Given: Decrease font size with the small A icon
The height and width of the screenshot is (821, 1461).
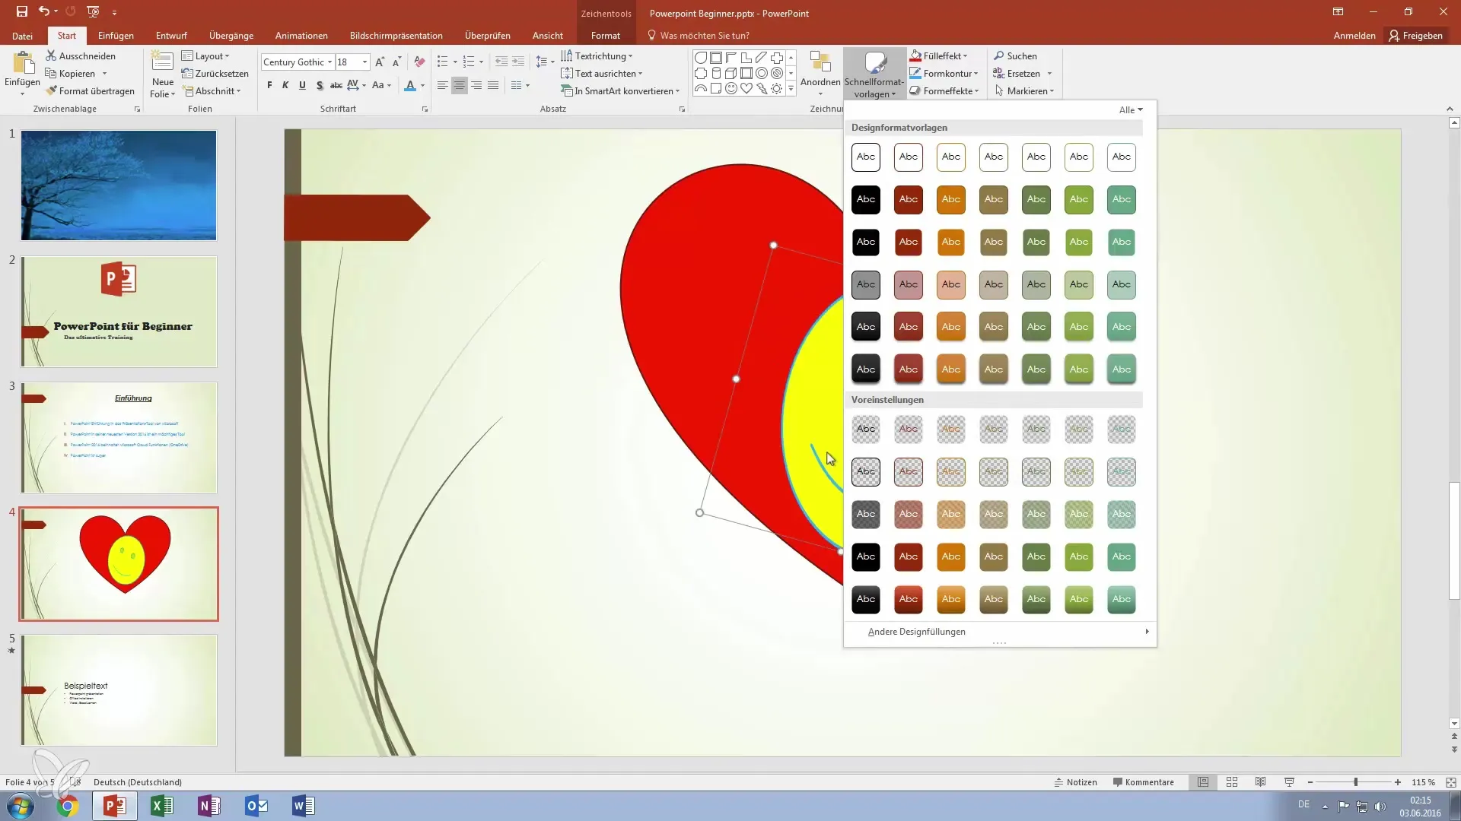Looking at the screenshot, I should (x=396, y=62).
